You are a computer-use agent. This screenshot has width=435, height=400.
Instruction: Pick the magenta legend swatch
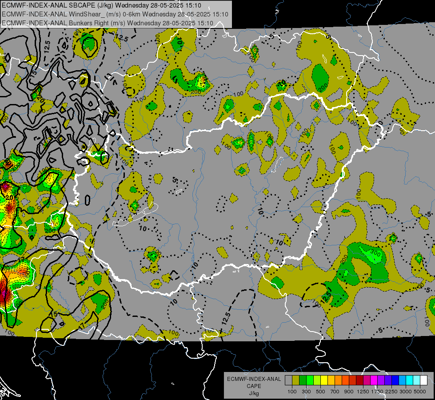pos(374,380)
